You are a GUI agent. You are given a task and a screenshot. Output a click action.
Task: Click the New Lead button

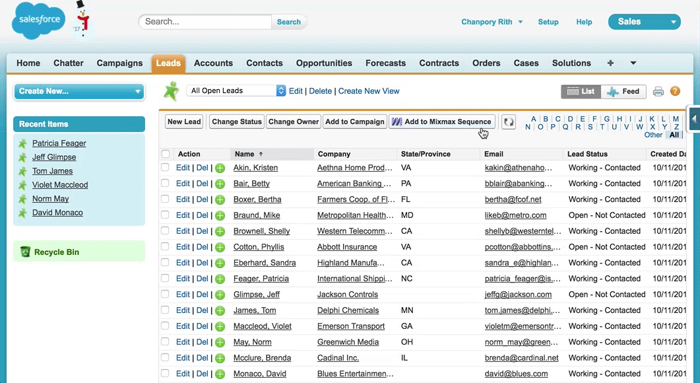coord(184,122)
